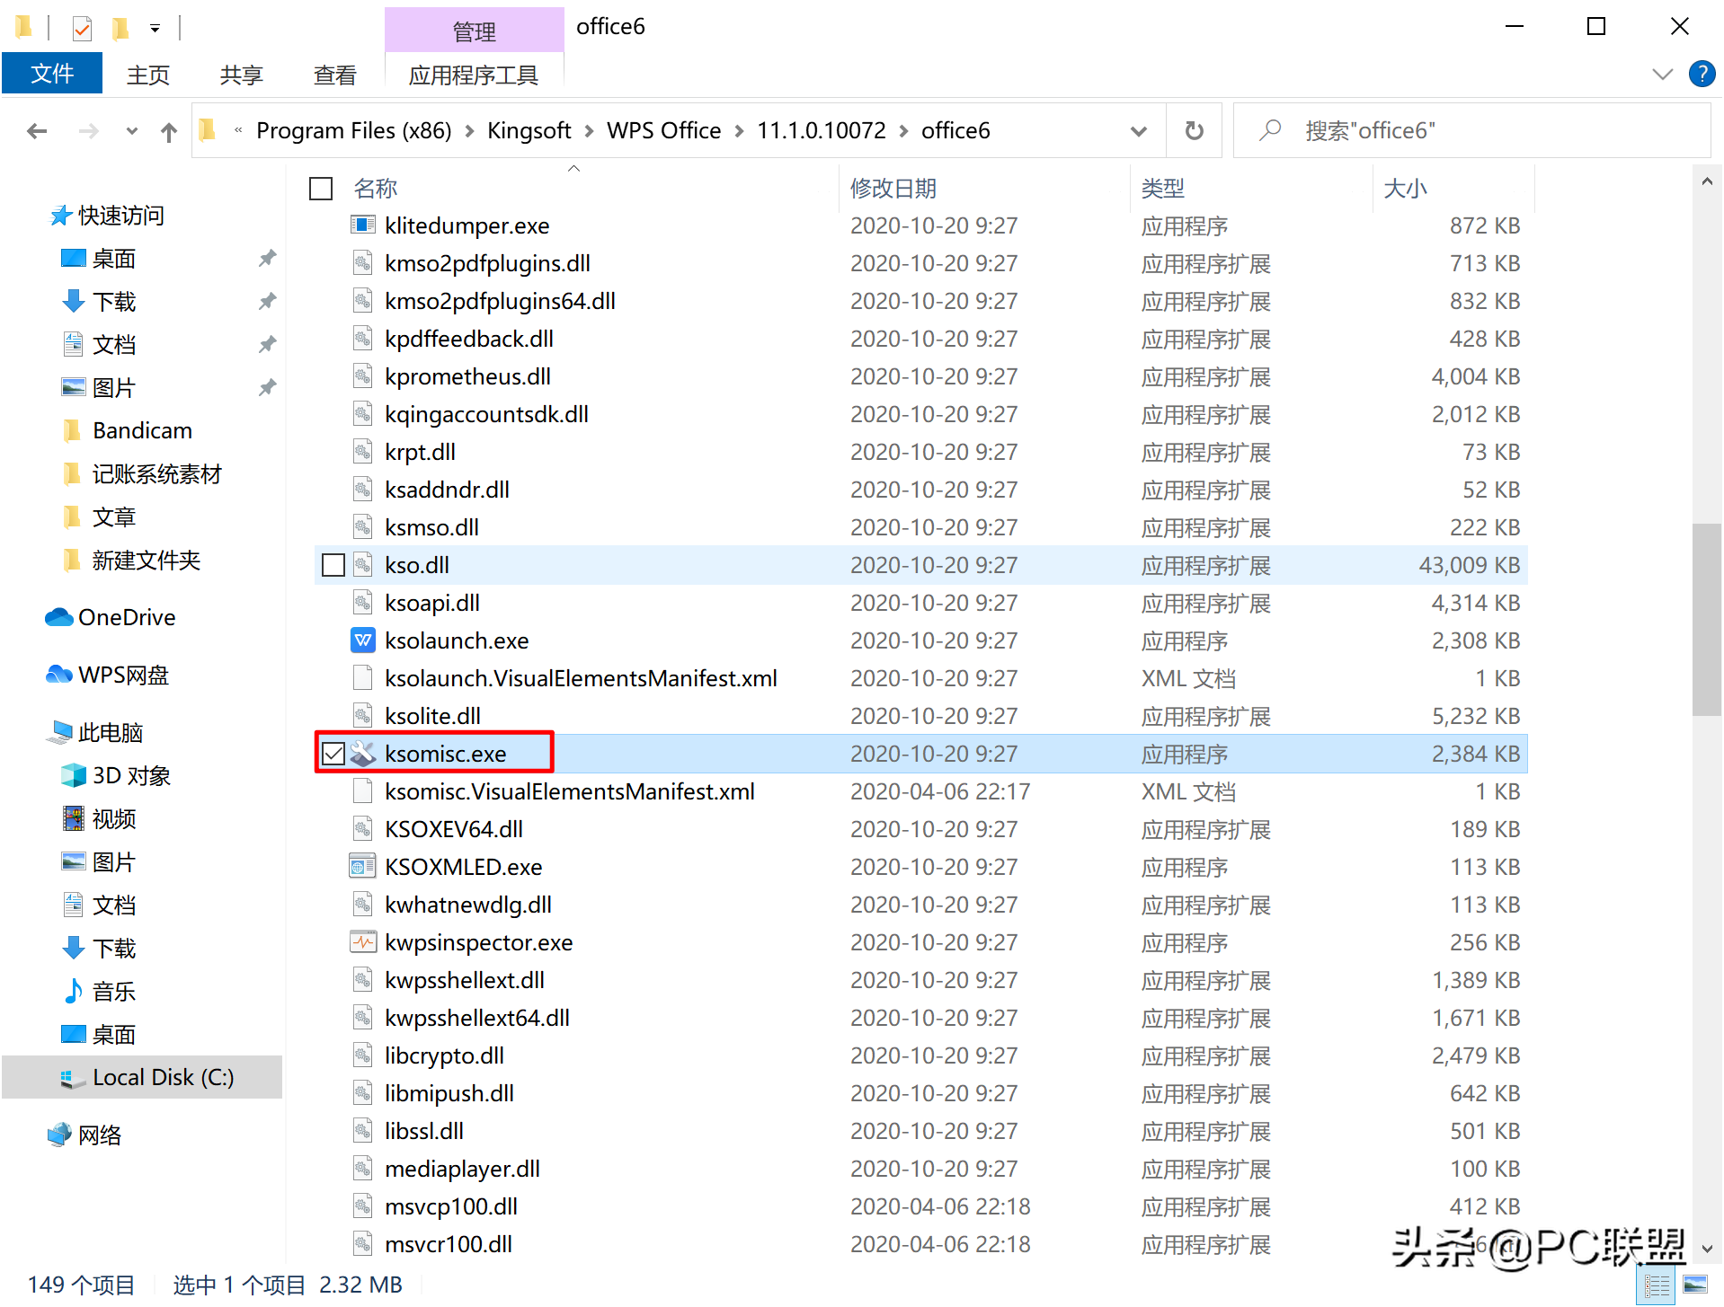
Task: Sort by 大小 column header
Action: coord(1406,189)
